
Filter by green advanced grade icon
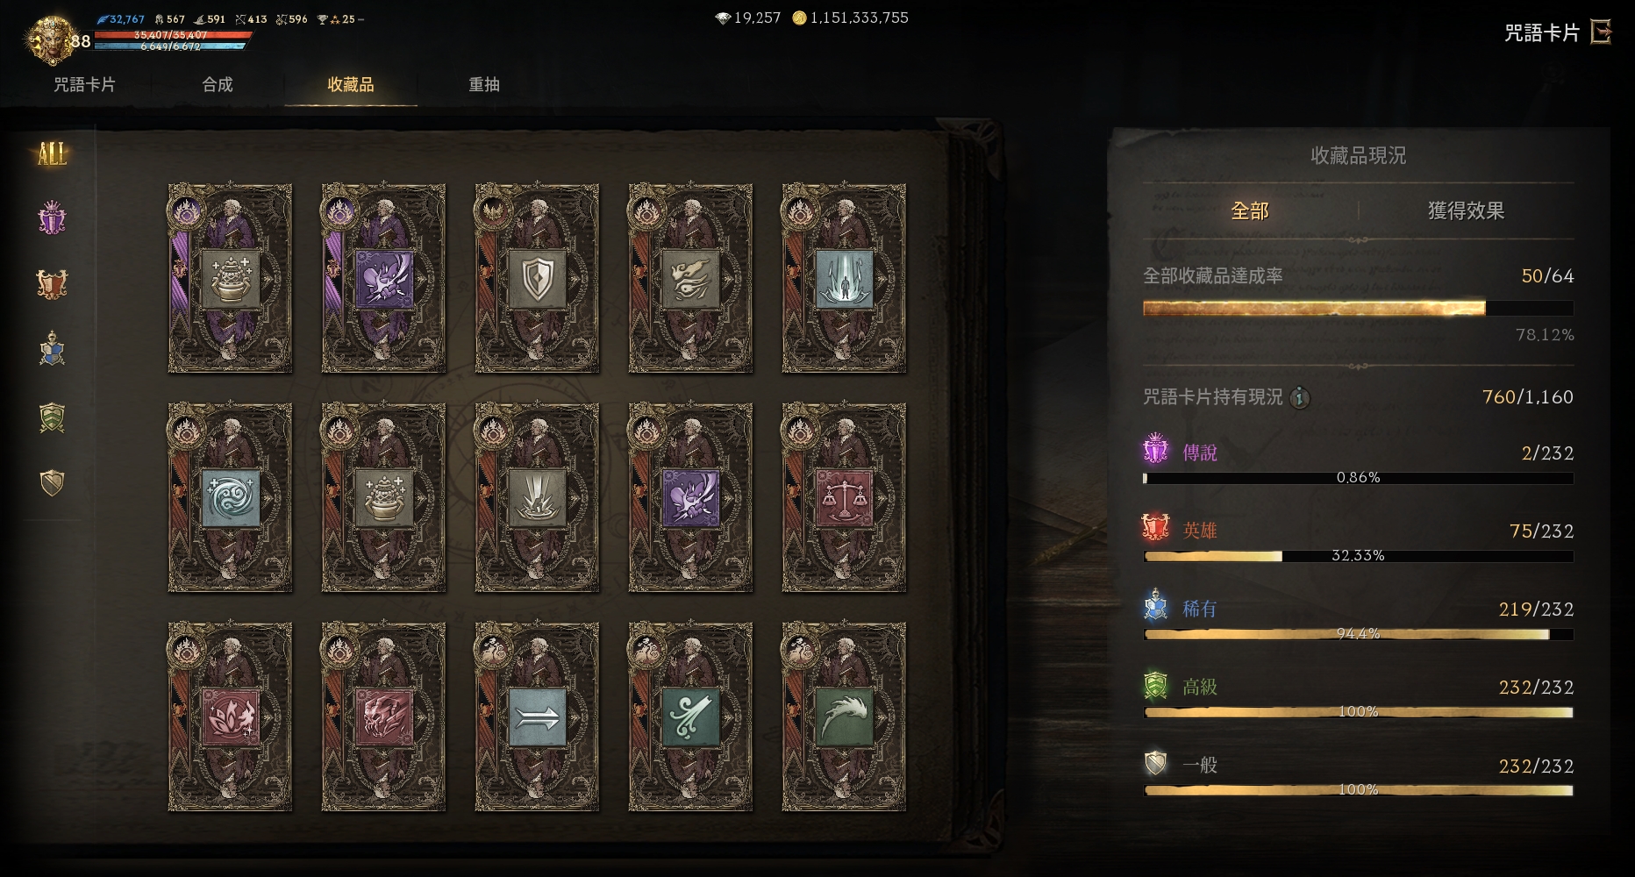[52, 417]
